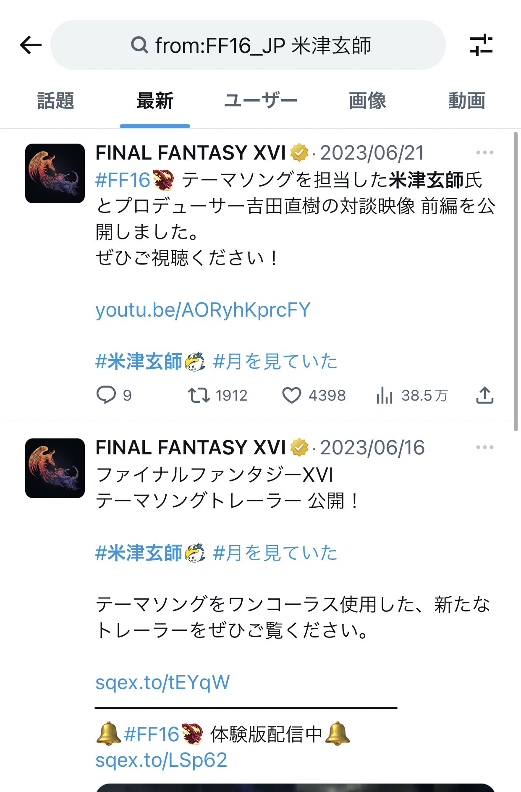Open profile avatar on 2023/06/16 tweet

click(x=55, y=468)
